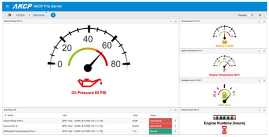The height and width of the screenshot is (137, 269).
Task: Close the Power Factor Port 3 widget
Action: (x=264, y=110)
